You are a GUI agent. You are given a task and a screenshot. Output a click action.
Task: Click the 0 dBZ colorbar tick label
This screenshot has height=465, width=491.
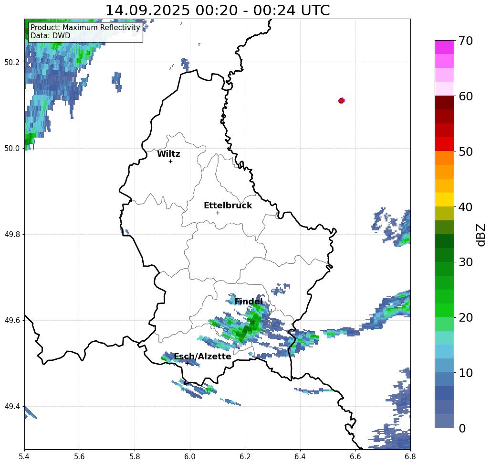point(462,428)
